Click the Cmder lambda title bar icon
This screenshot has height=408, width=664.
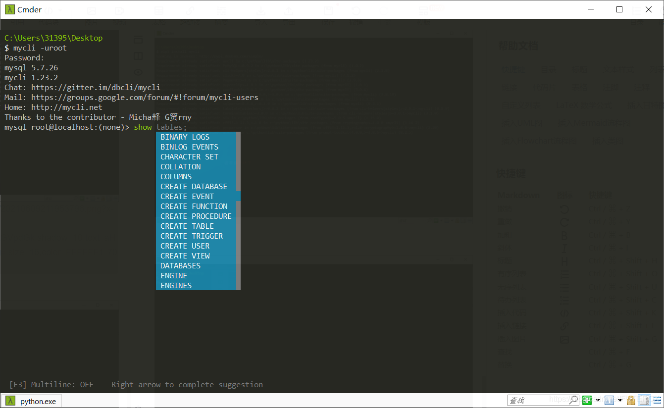9,9
